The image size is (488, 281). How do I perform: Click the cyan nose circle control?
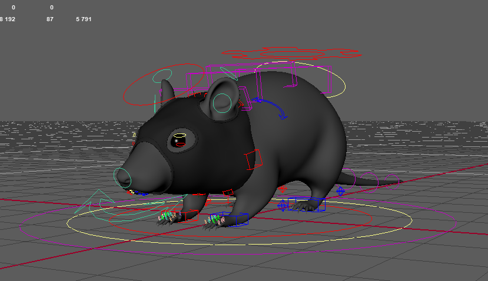click(x=122, y=175)
